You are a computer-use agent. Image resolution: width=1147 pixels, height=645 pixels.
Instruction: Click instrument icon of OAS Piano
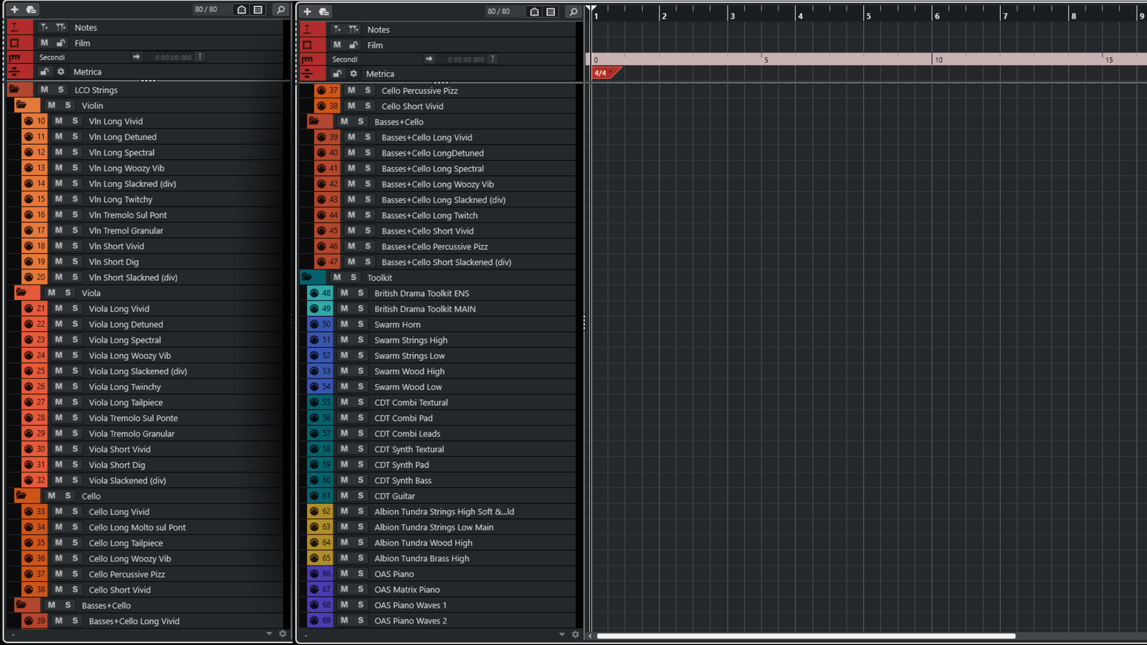(313, 574)
